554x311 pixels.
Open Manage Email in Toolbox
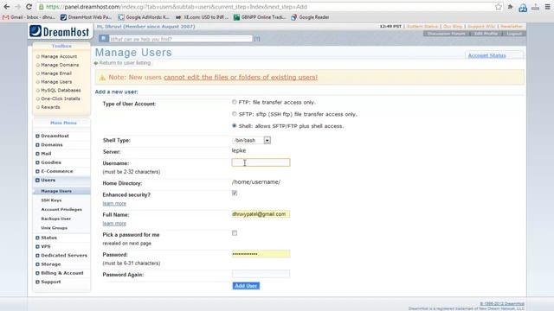56,73
